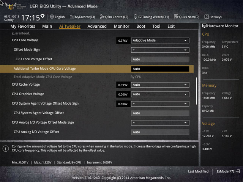This screenshot has height=182, width=243.
Task: Open the Monitor tab
Action: (121, 26)
